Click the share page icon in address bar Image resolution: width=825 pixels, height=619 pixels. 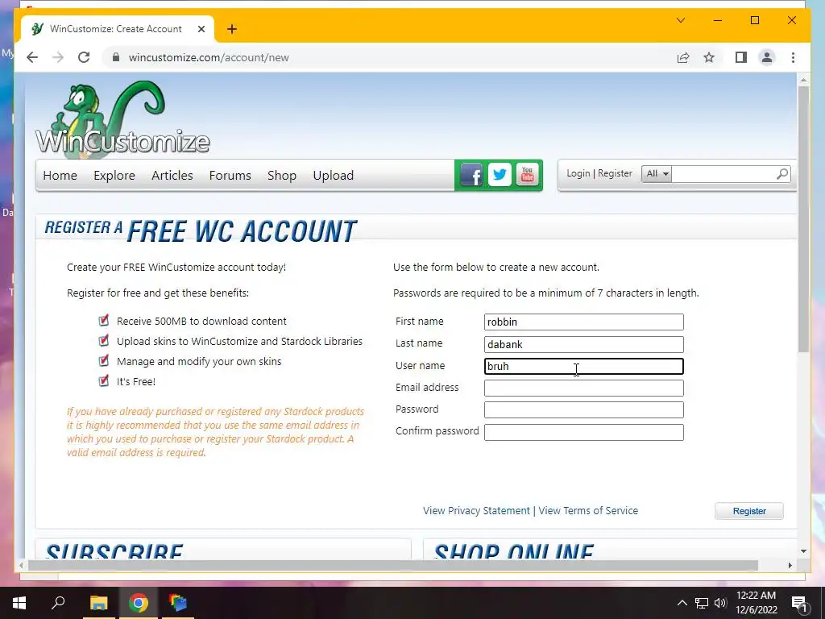coord(683,57)
